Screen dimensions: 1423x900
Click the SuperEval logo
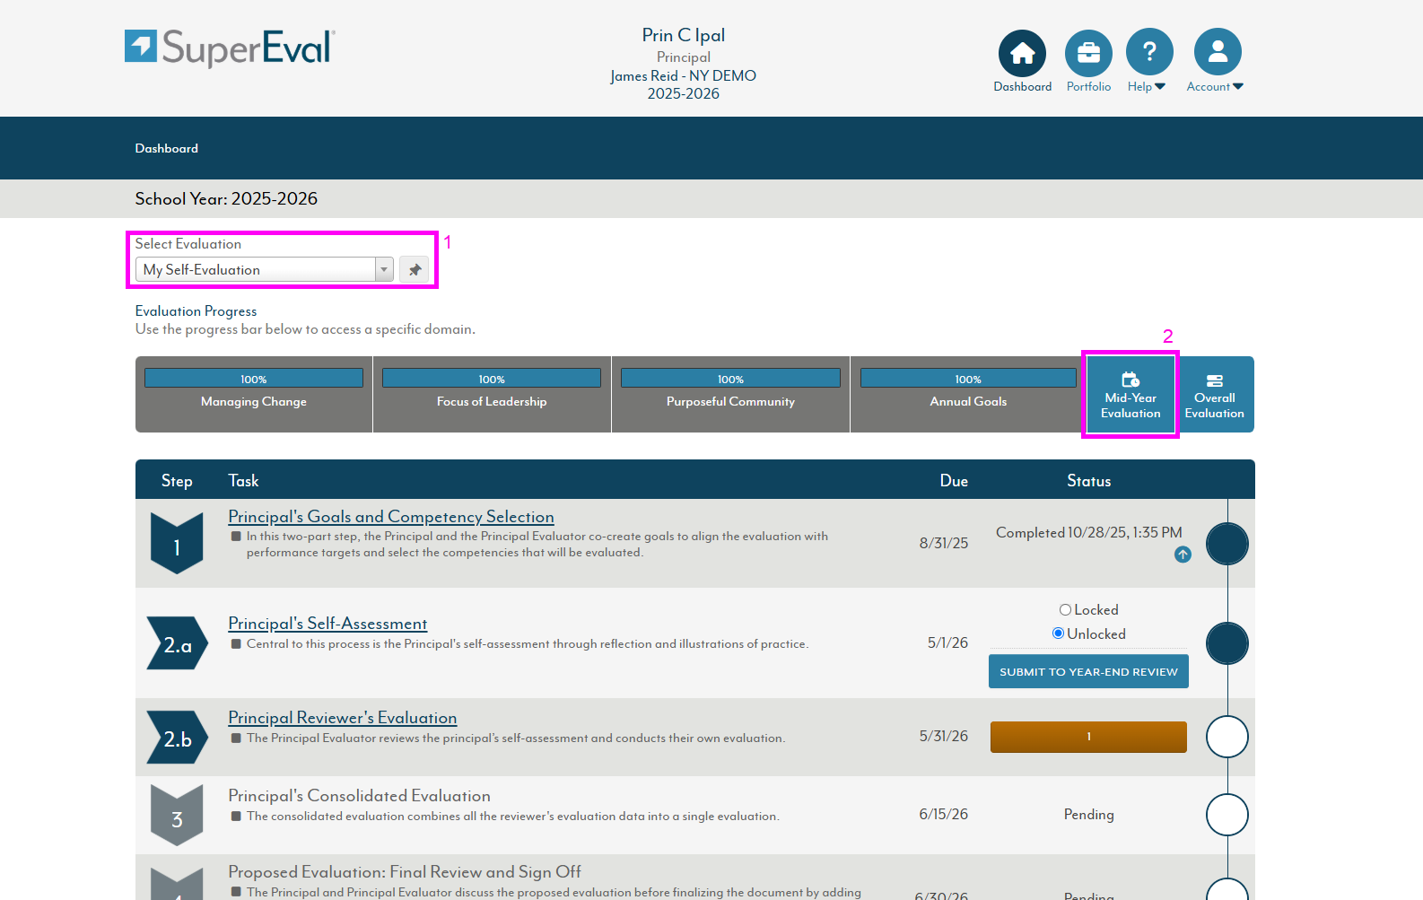[x=230, y=48]
